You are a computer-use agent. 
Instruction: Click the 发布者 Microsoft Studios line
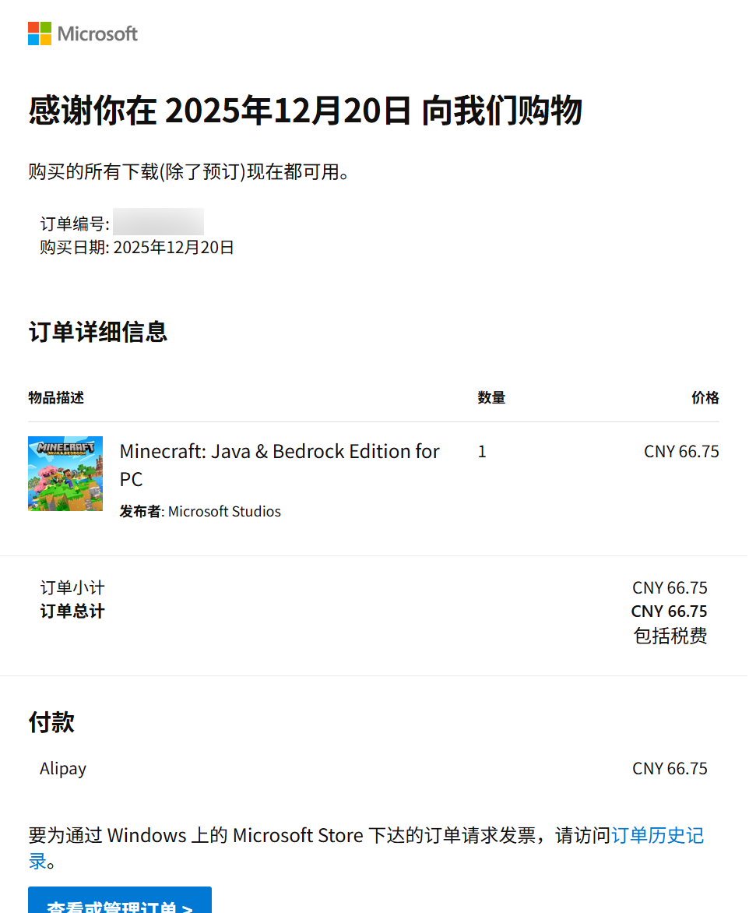click(200, 512)
